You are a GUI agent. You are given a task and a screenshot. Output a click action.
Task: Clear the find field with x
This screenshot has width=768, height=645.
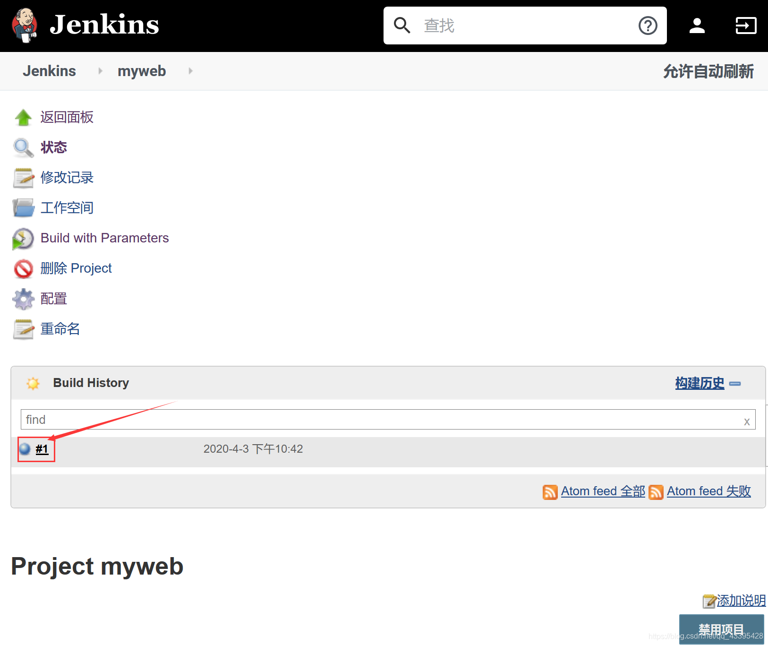click(x=747, y=421)
